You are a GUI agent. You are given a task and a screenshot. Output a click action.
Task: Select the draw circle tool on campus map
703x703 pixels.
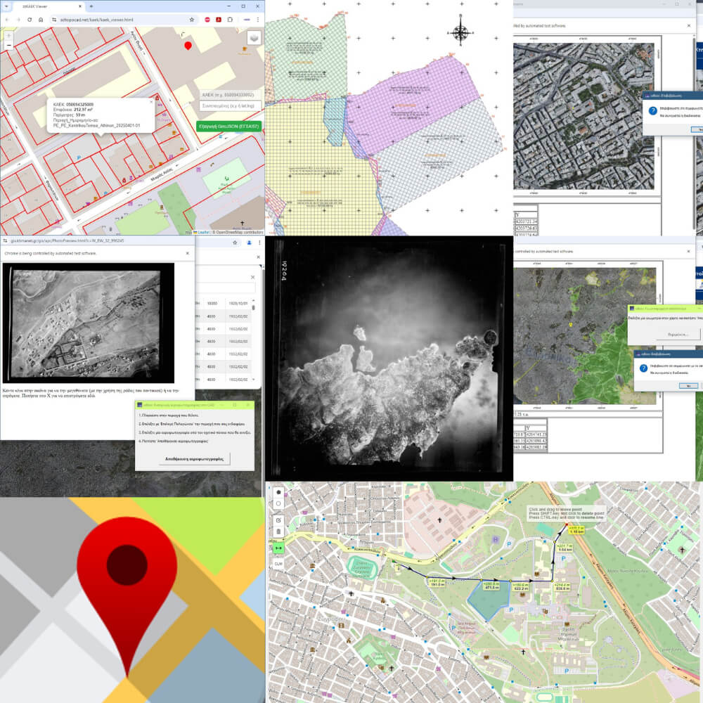pos(278,503)
